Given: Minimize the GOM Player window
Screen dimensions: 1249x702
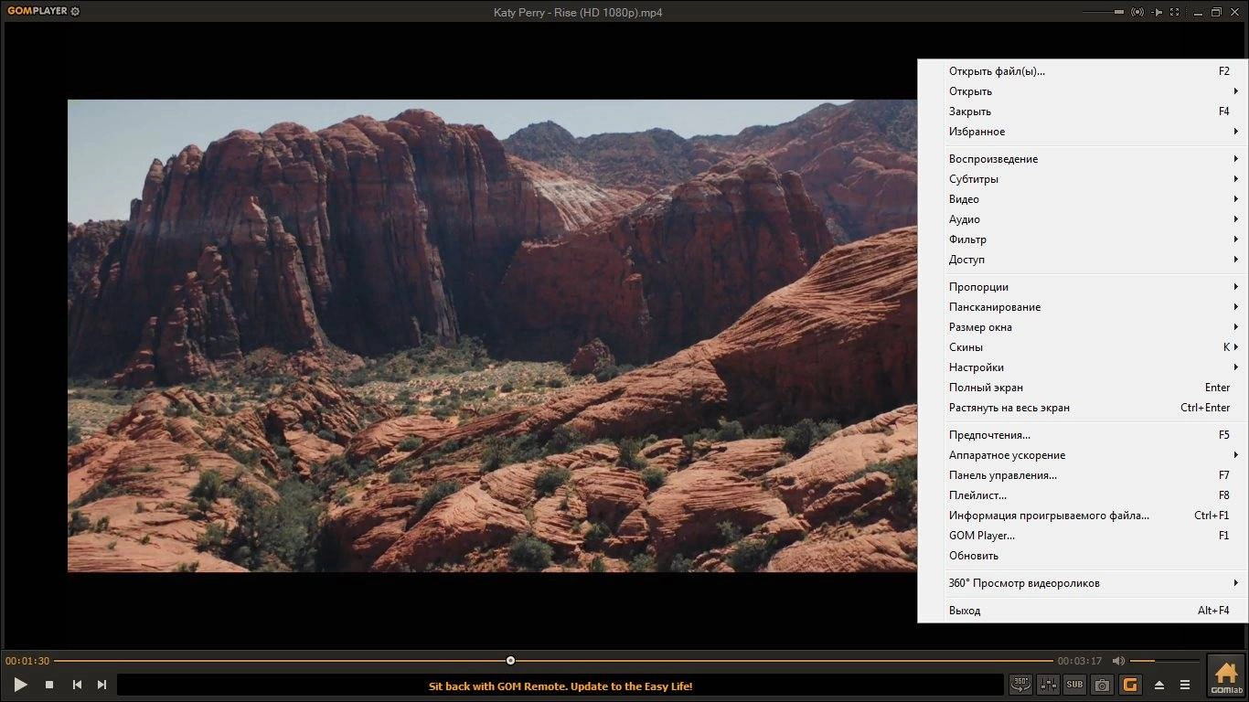Looking at the screenshot, I should 1196,12.
